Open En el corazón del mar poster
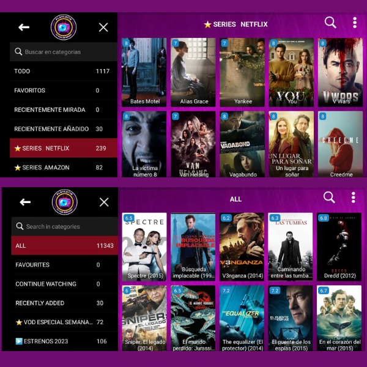 pos(339,318)
